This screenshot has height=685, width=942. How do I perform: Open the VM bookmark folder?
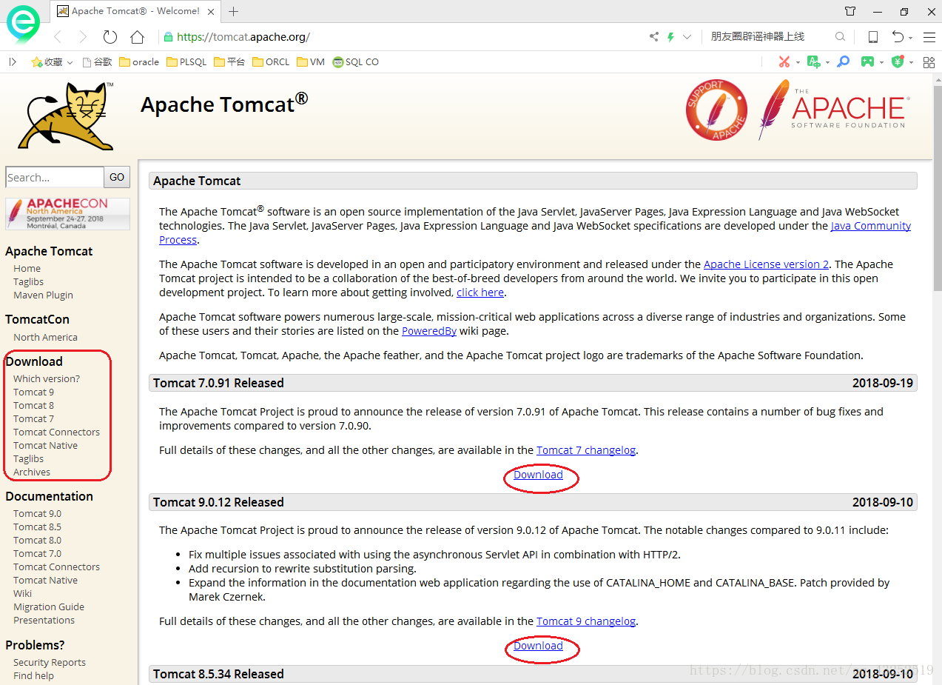click(311, 62)
